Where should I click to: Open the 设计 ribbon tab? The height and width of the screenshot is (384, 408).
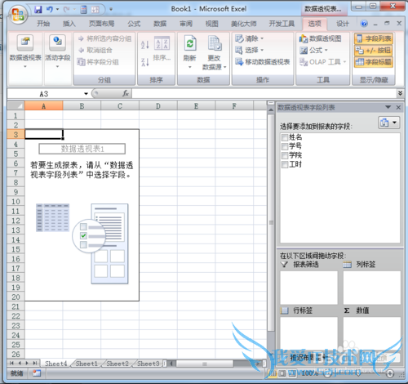[343, 24]
